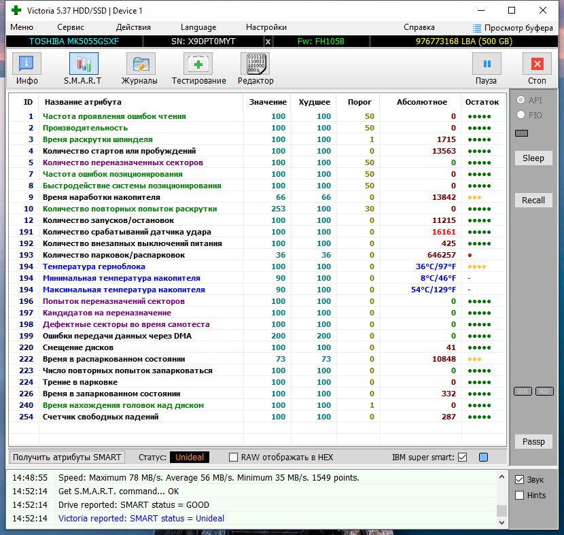Select the API radio button
Screen dimensions: 564x535
tap(521, 100)
